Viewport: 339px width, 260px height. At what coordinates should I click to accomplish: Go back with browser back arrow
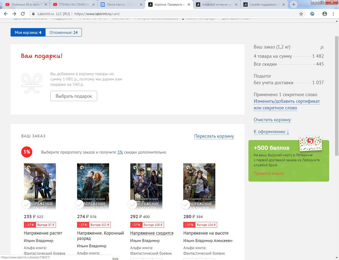(6, 14)
